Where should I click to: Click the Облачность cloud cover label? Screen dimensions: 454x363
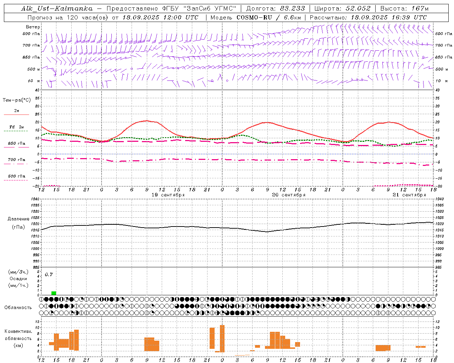[18, 308]
